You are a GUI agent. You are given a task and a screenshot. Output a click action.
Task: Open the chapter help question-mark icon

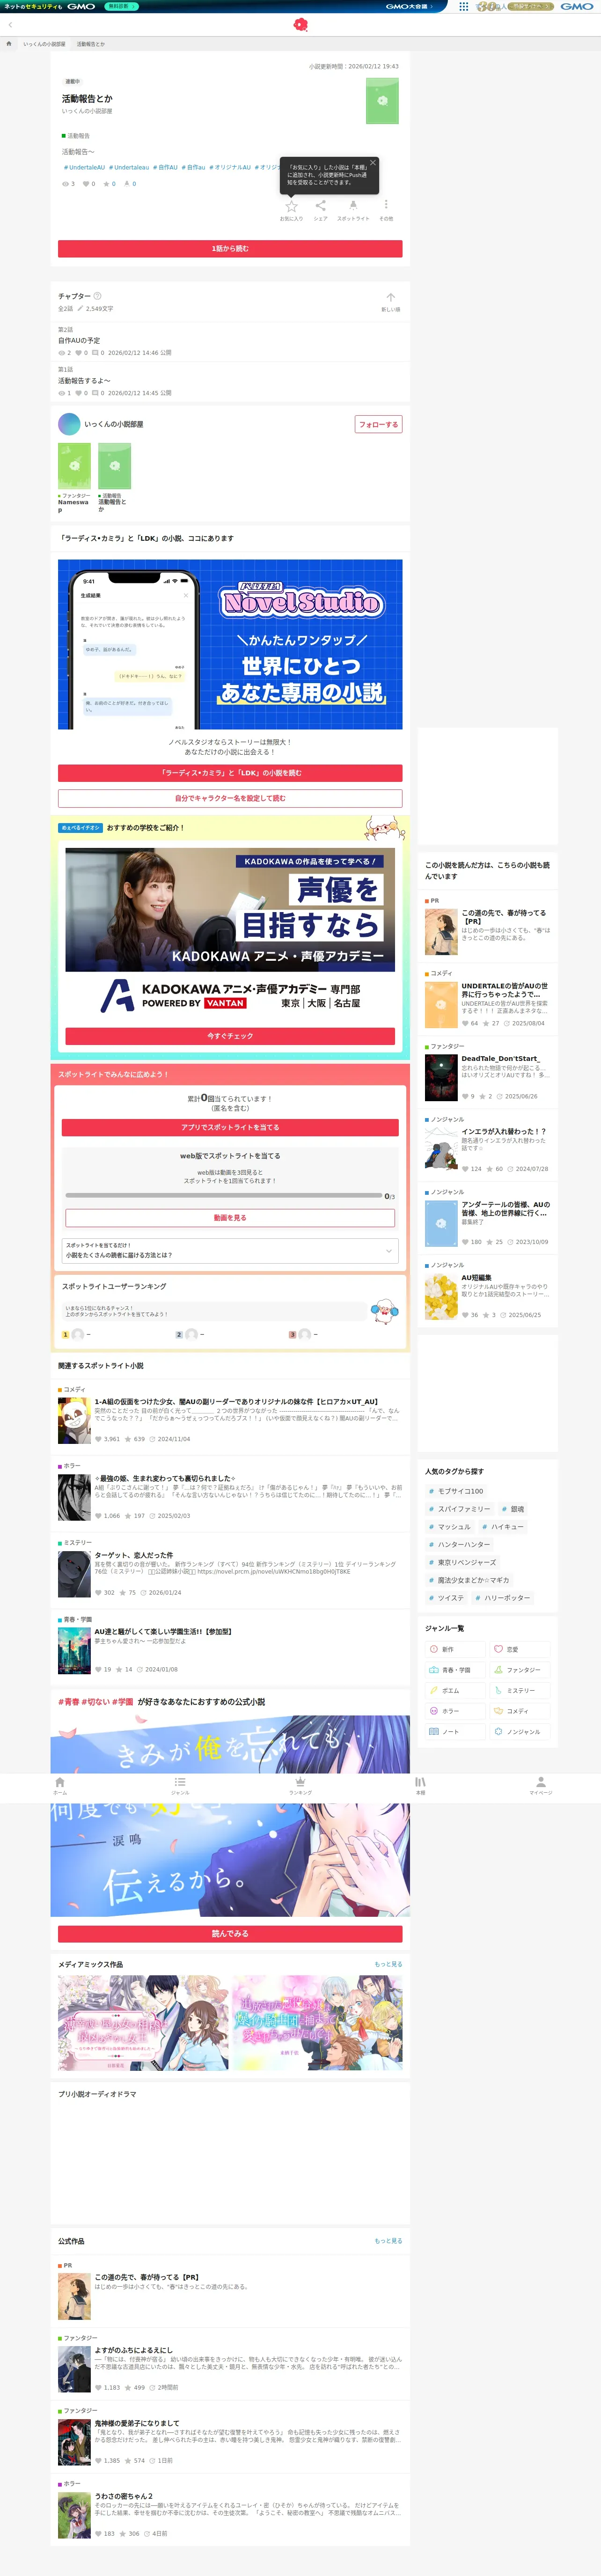coord(97,296)
